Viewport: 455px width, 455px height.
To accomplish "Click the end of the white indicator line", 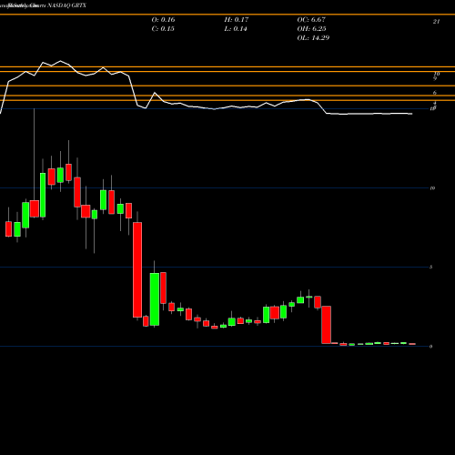I will click(x=411, y=114).
